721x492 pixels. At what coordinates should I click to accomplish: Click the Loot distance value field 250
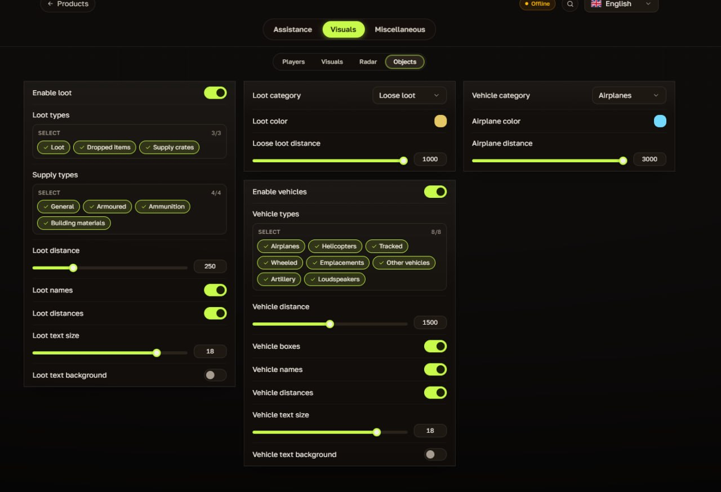tap(210, 267)
